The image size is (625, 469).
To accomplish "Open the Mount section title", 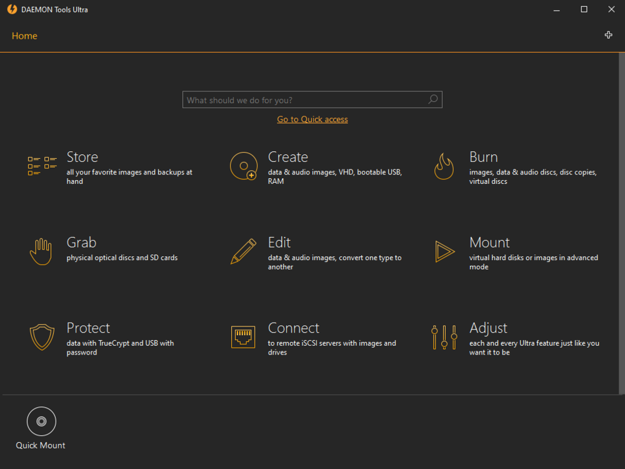I will 489,243.
